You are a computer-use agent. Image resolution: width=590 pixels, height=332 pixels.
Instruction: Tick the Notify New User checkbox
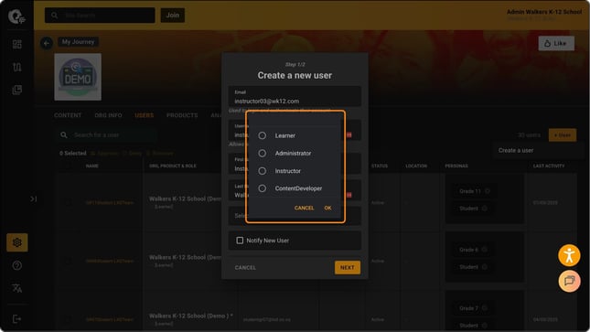[240, 241]
